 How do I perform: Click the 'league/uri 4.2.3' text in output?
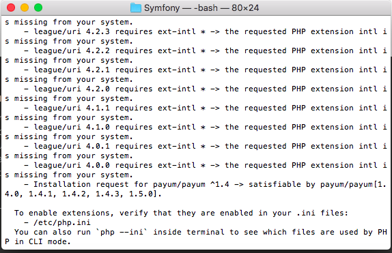point(72,32)
